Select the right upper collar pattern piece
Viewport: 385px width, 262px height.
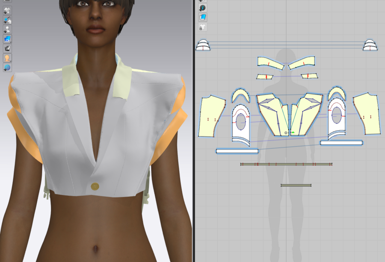[x=302, y=63]
